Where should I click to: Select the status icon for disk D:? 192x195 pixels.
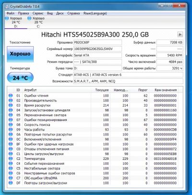pyautogui.click(x=7, y=18)
